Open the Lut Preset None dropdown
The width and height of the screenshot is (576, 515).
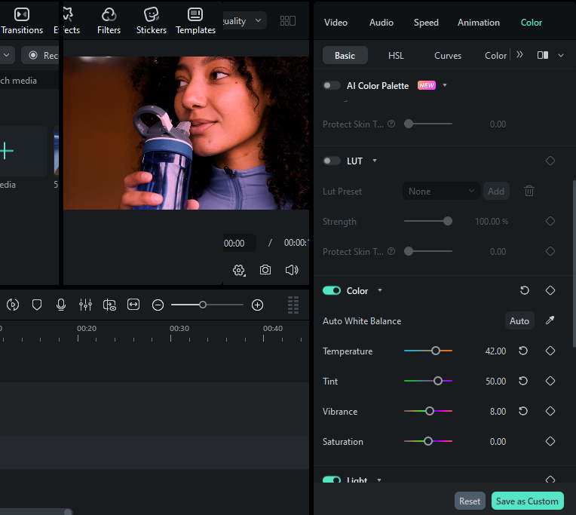click(441, 191)
